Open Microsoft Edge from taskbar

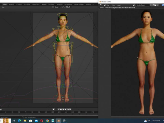pos(19,121)
